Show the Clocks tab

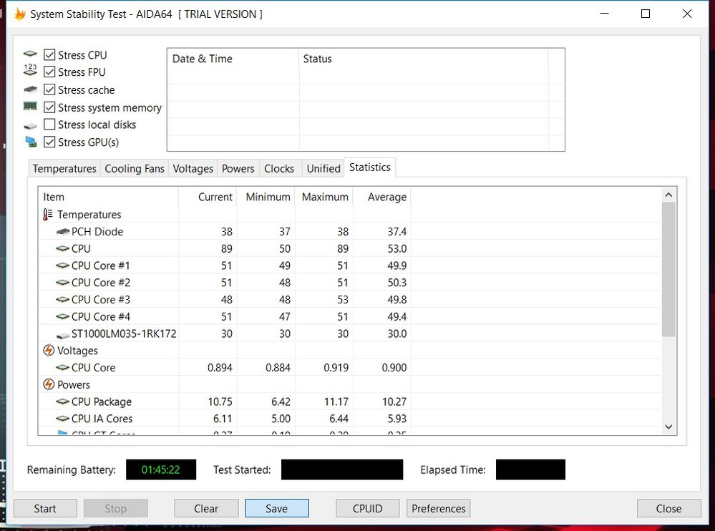pos(279,169)
